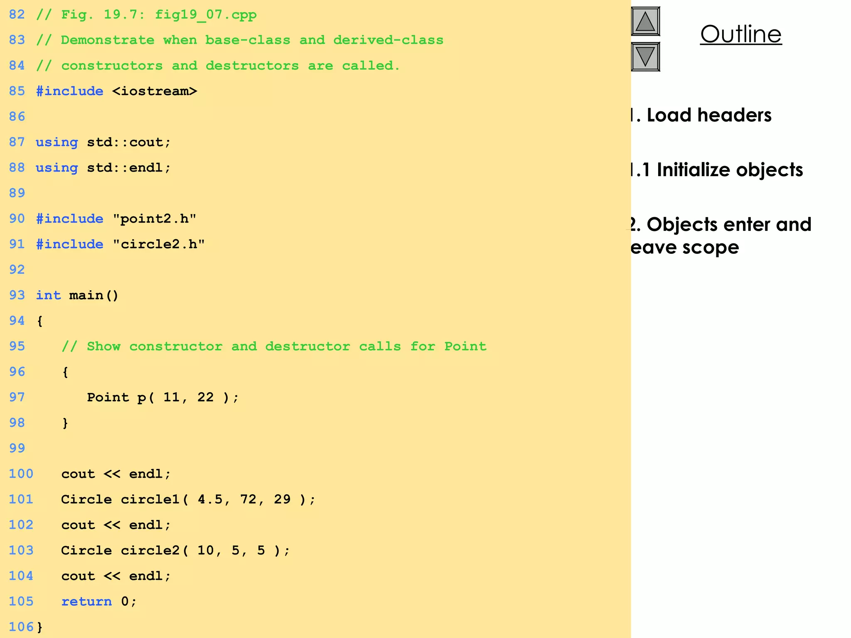This screenshot has height=638, width=851.
Task: Click the line 'using std::endl;'
Action: (x=103, y=167)
